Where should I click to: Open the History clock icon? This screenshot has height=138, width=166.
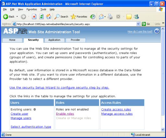click(93, 17)
